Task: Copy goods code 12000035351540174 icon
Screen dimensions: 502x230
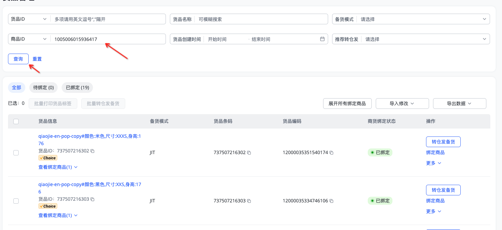Action: click(x=331, y=153)
